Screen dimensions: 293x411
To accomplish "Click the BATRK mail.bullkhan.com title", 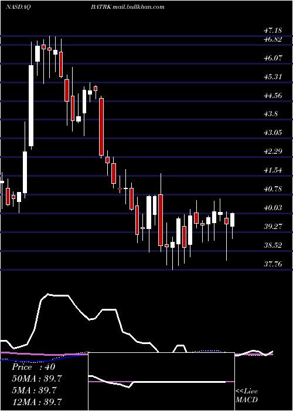I will (x=128, y=7).
